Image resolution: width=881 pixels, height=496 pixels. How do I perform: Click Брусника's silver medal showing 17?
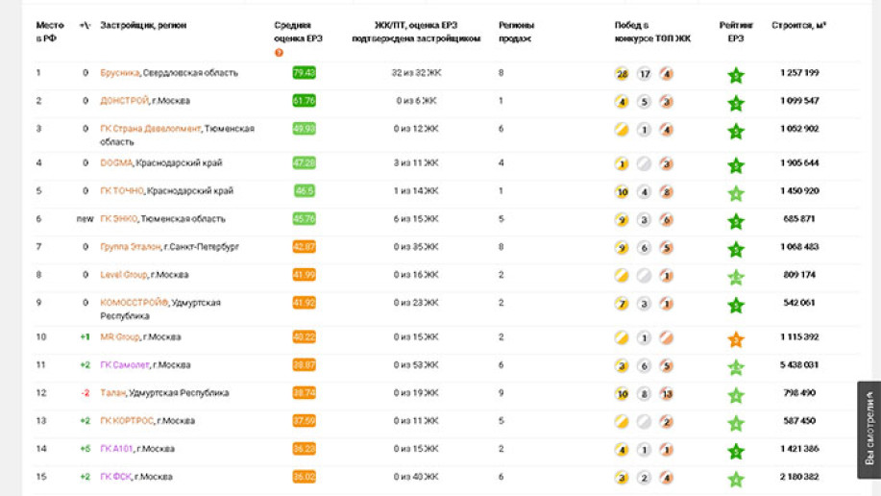tap(644, 74)
